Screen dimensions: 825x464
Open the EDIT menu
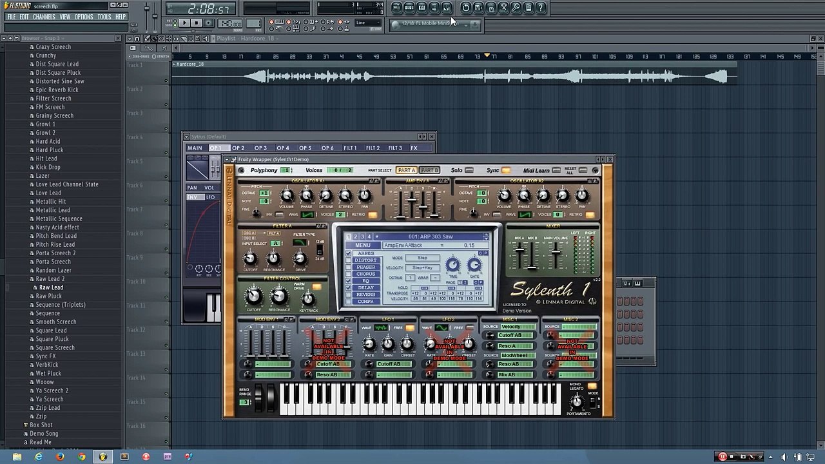[x=24, y=17]
